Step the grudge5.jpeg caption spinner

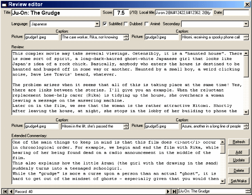pos(246,126)
